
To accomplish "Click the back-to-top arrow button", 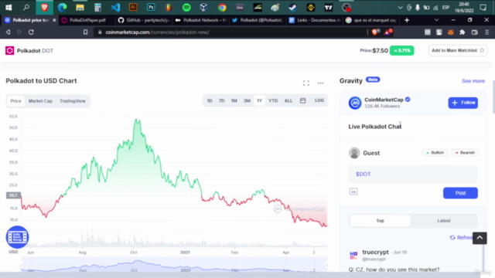I will [480, 238].
